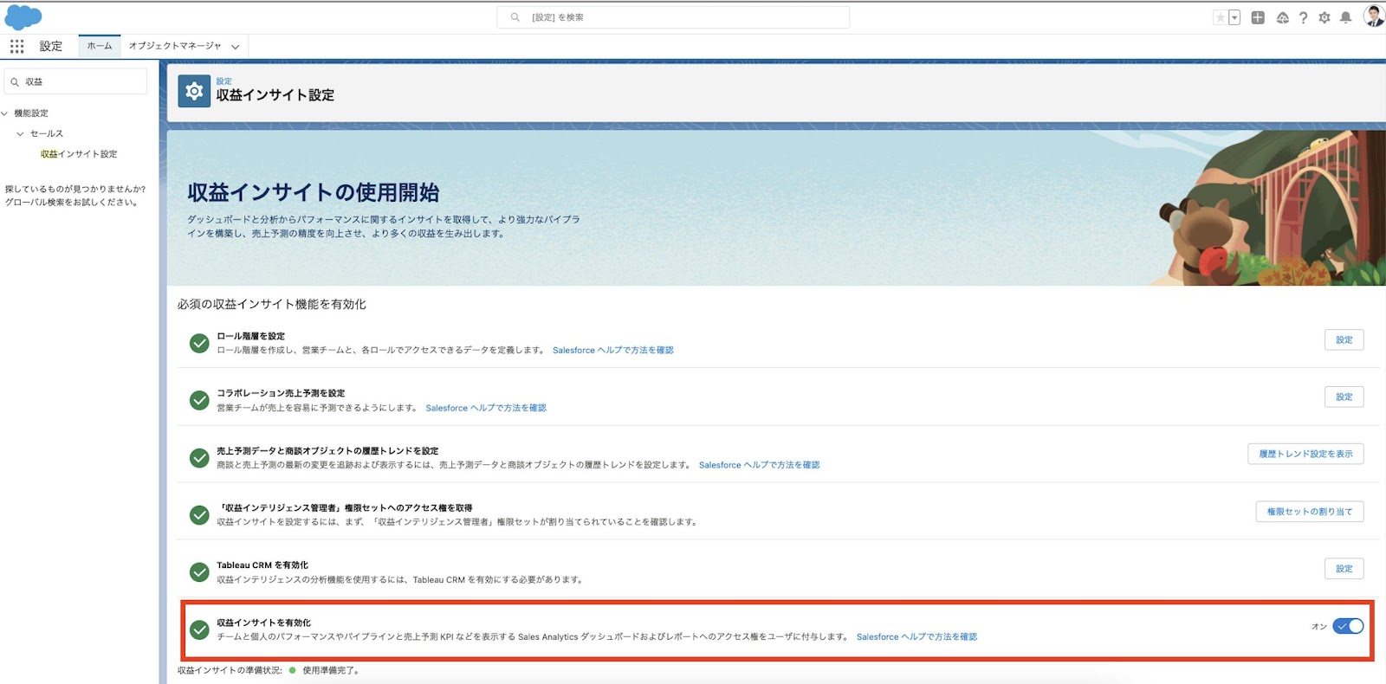Screen dimensions: 1386x684
Task: Focus the global [設定] を検索 search box
Action: (x=673, y=17)
